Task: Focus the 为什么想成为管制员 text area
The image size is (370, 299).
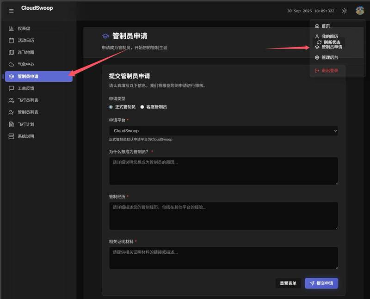Action: tap(223, 171)
